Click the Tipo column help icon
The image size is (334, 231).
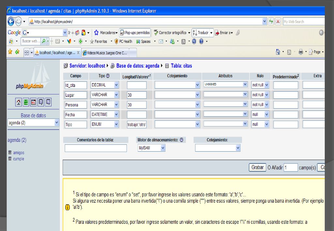[x=108, y=76]
